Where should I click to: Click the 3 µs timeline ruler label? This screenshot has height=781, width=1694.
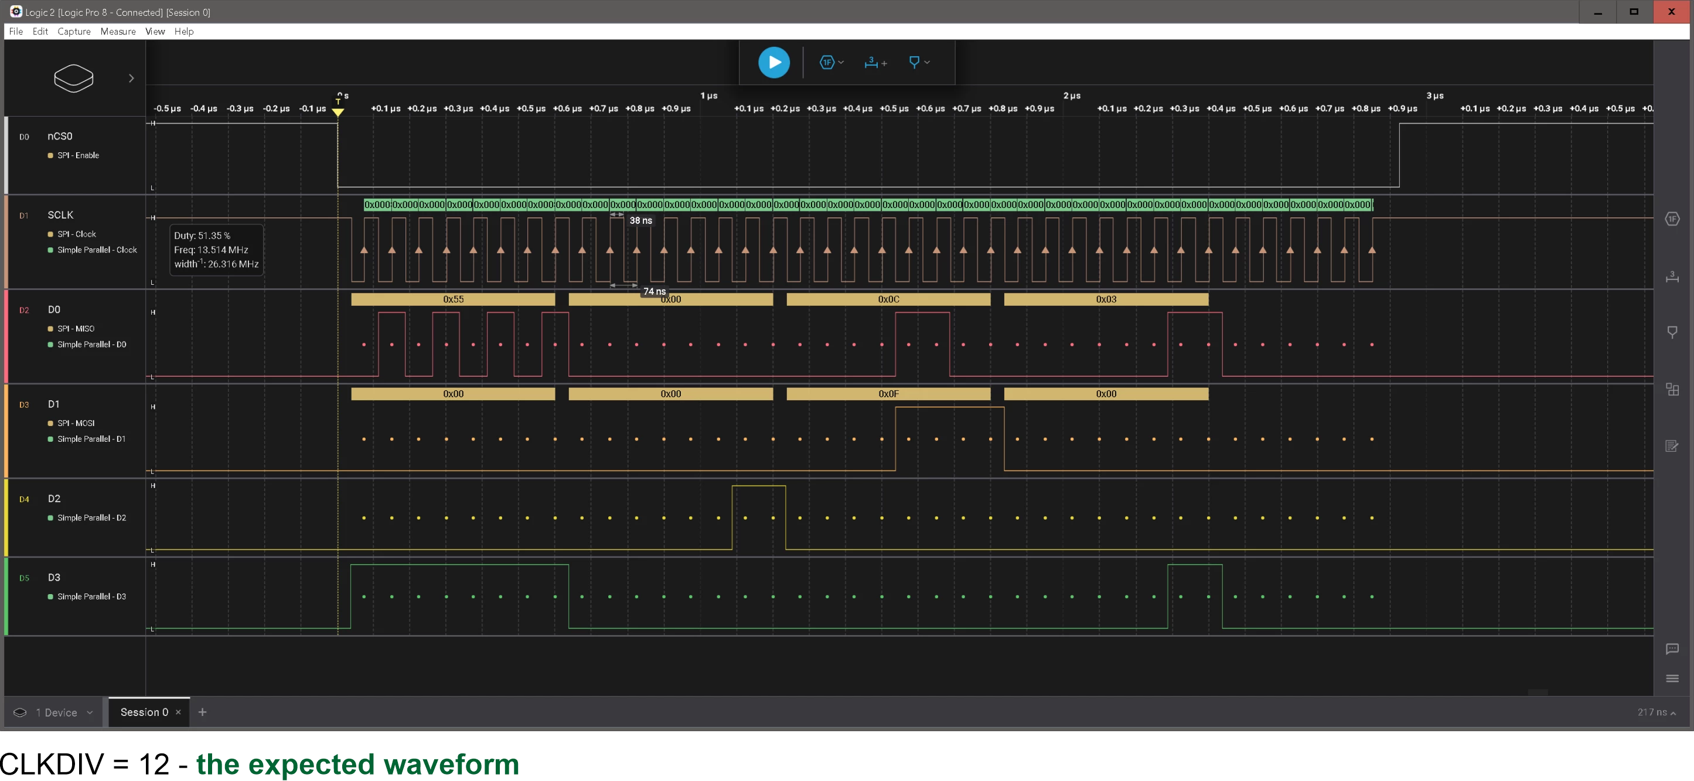(x=1435, y=96)
